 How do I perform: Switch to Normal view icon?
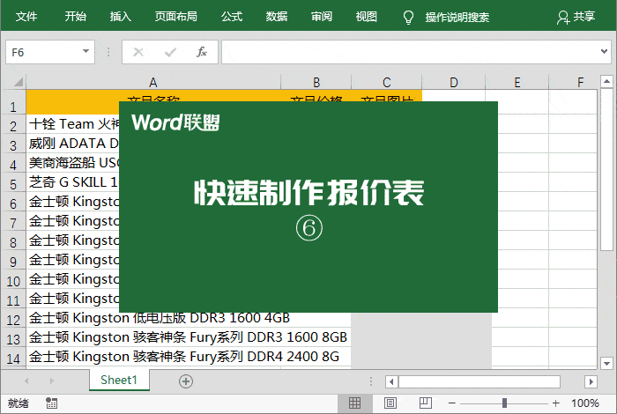tap(354, 403)
